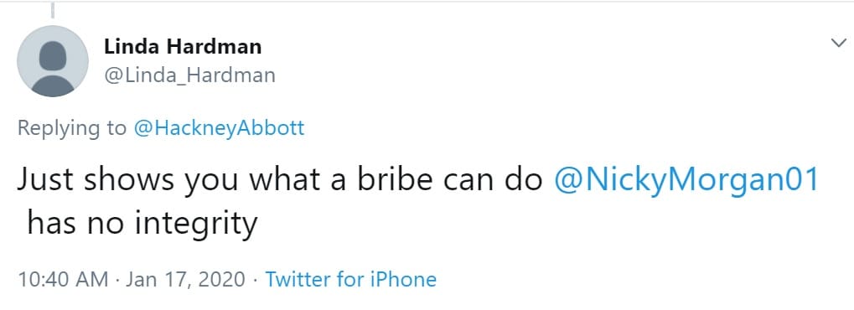The width and height of the screenshot is (854, 310).
Task: Click the thread connector line above avatar
Action: 53,11
